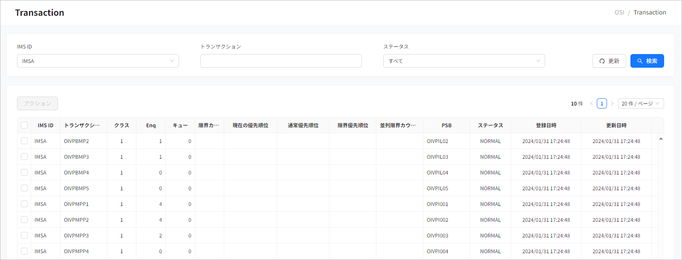This screenshot has width=682, height=260.
Task: Click the 登録日時 column header
Action: [x=546, y=126]
